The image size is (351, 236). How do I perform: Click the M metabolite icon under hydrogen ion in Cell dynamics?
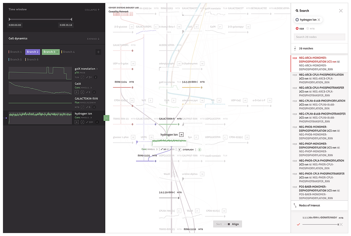click(77, 122)
